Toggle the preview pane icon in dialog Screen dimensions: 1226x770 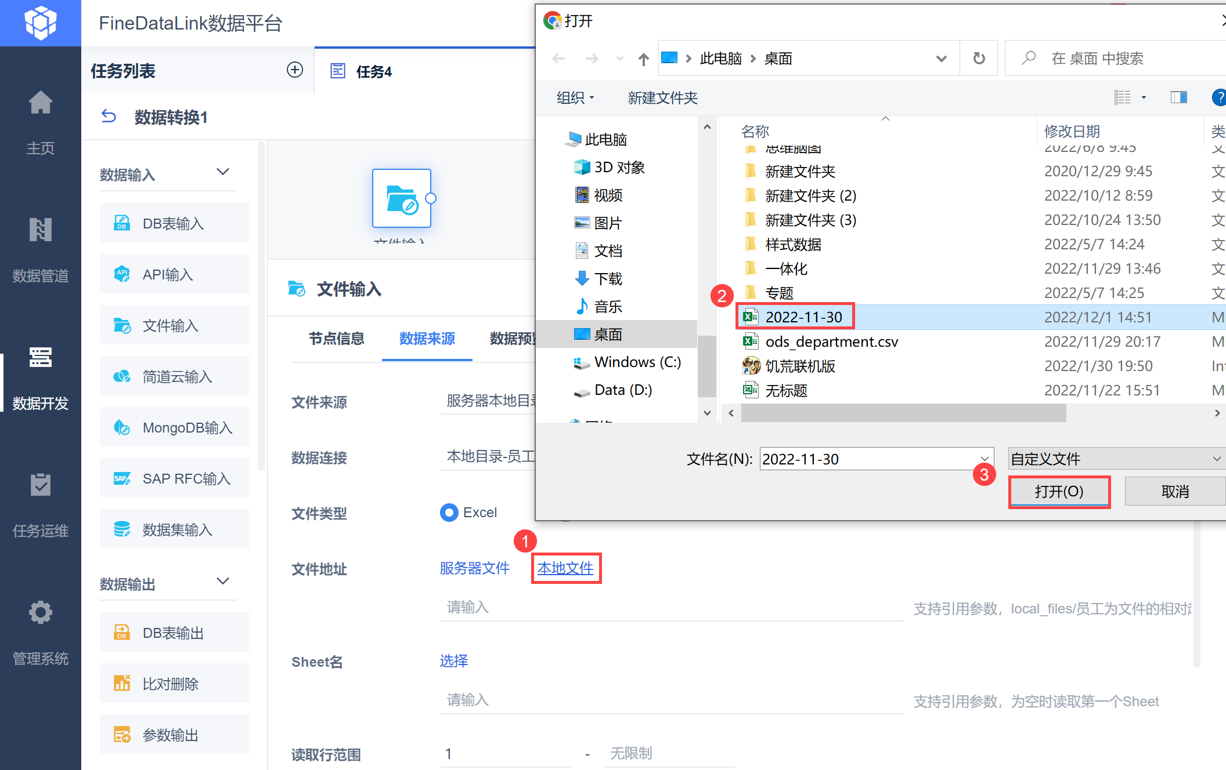pos(1178,97)
